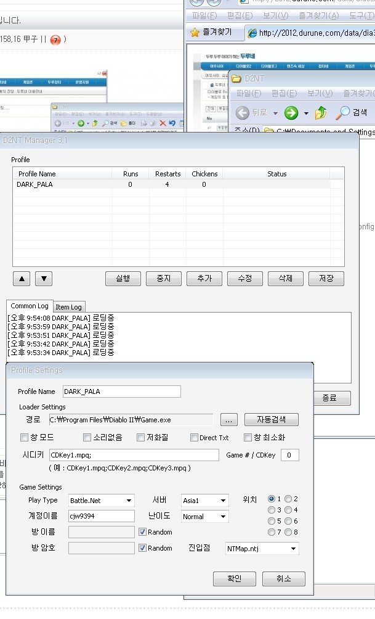Enable the 창 모드 window mode checkbox
The image size is (375, 619).
click(x=24, y=438)
